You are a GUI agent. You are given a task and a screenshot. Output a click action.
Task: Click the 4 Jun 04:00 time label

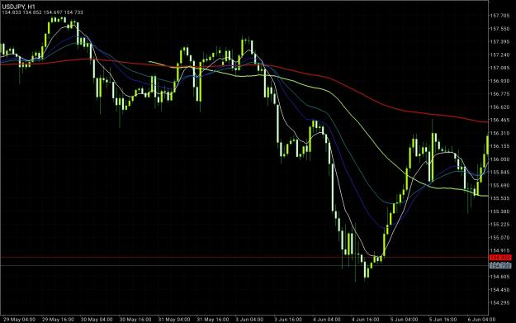(326, 320)
